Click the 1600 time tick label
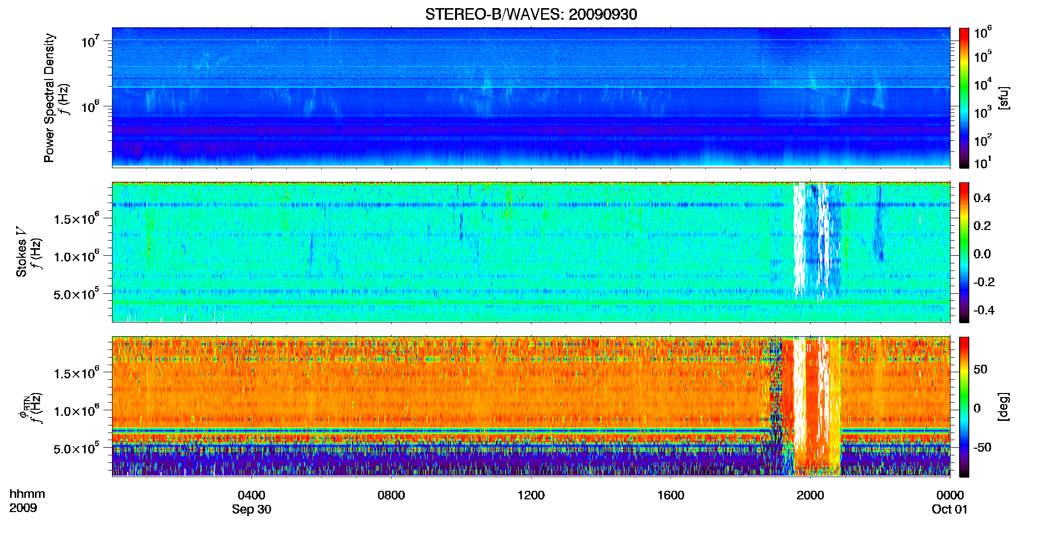The width and height of the screenshot is (1062, 547). (671, 495)
